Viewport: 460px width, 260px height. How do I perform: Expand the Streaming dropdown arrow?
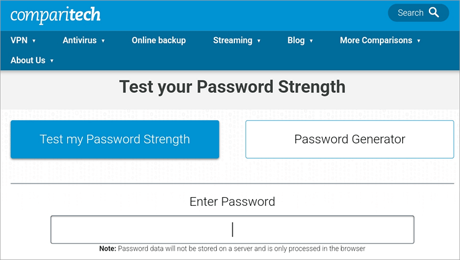[x=259, y=41]
